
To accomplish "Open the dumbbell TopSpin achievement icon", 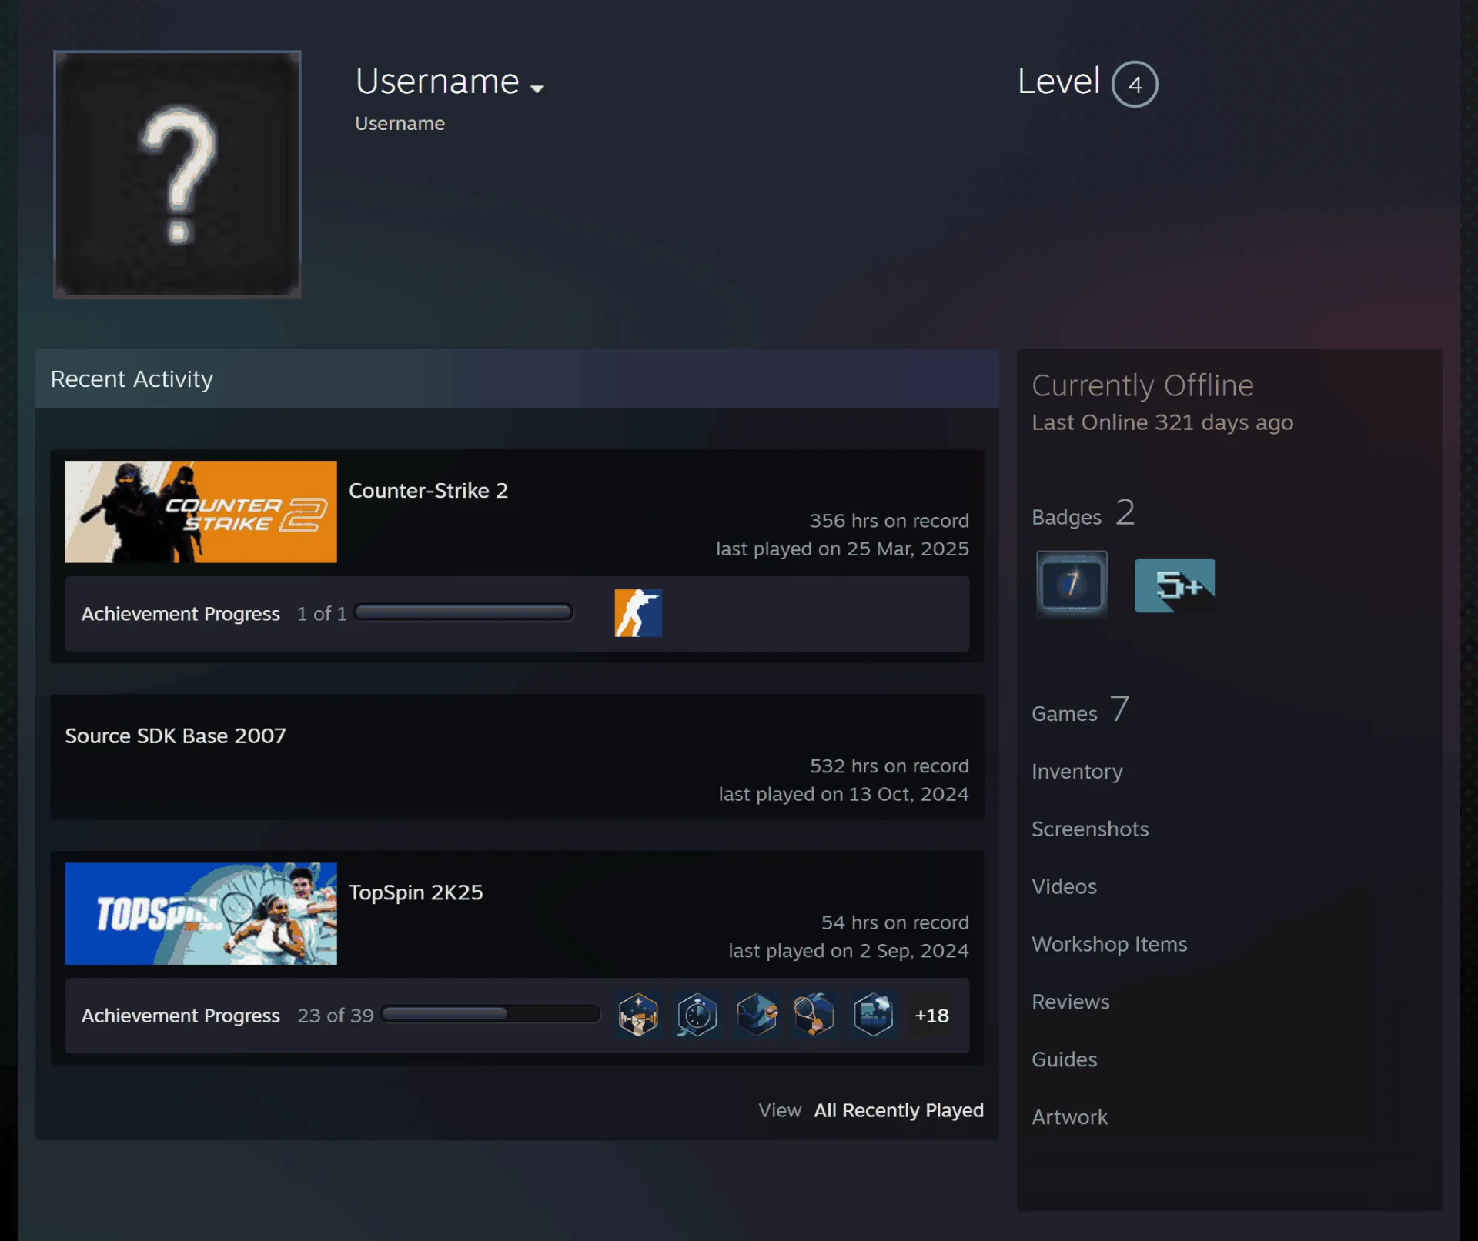I will [638, 1016].
